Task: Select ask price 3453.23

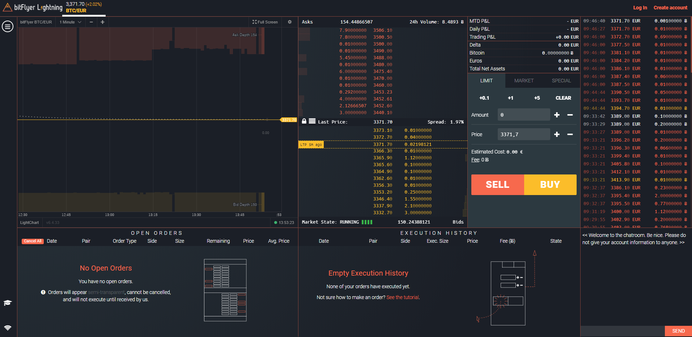Action: 383,92
